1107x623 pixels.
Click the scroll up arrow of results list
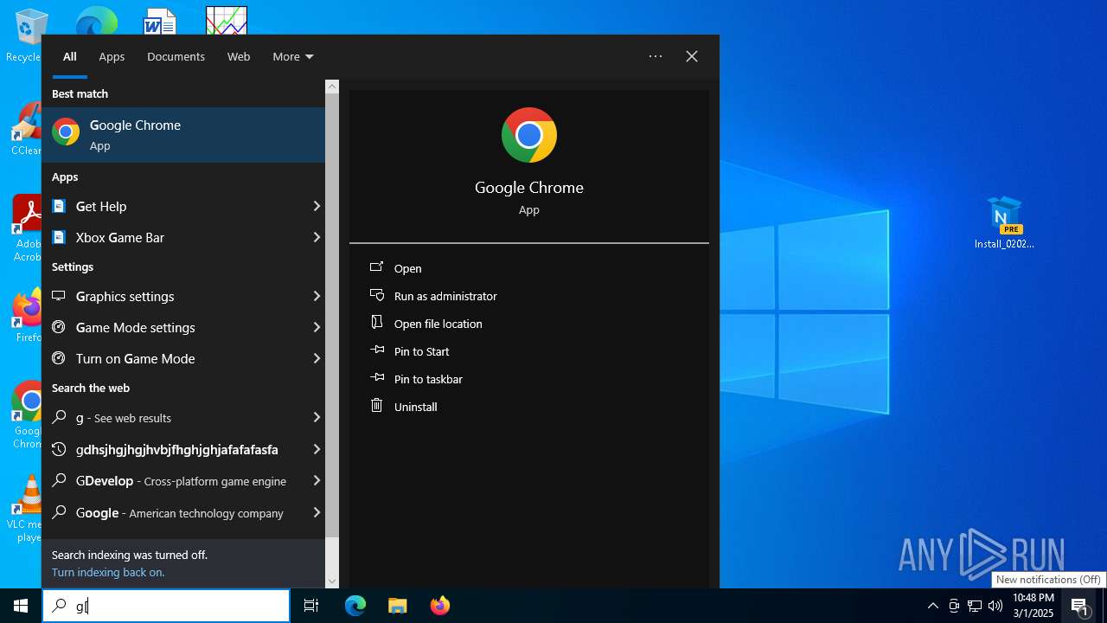pos(332,87)
